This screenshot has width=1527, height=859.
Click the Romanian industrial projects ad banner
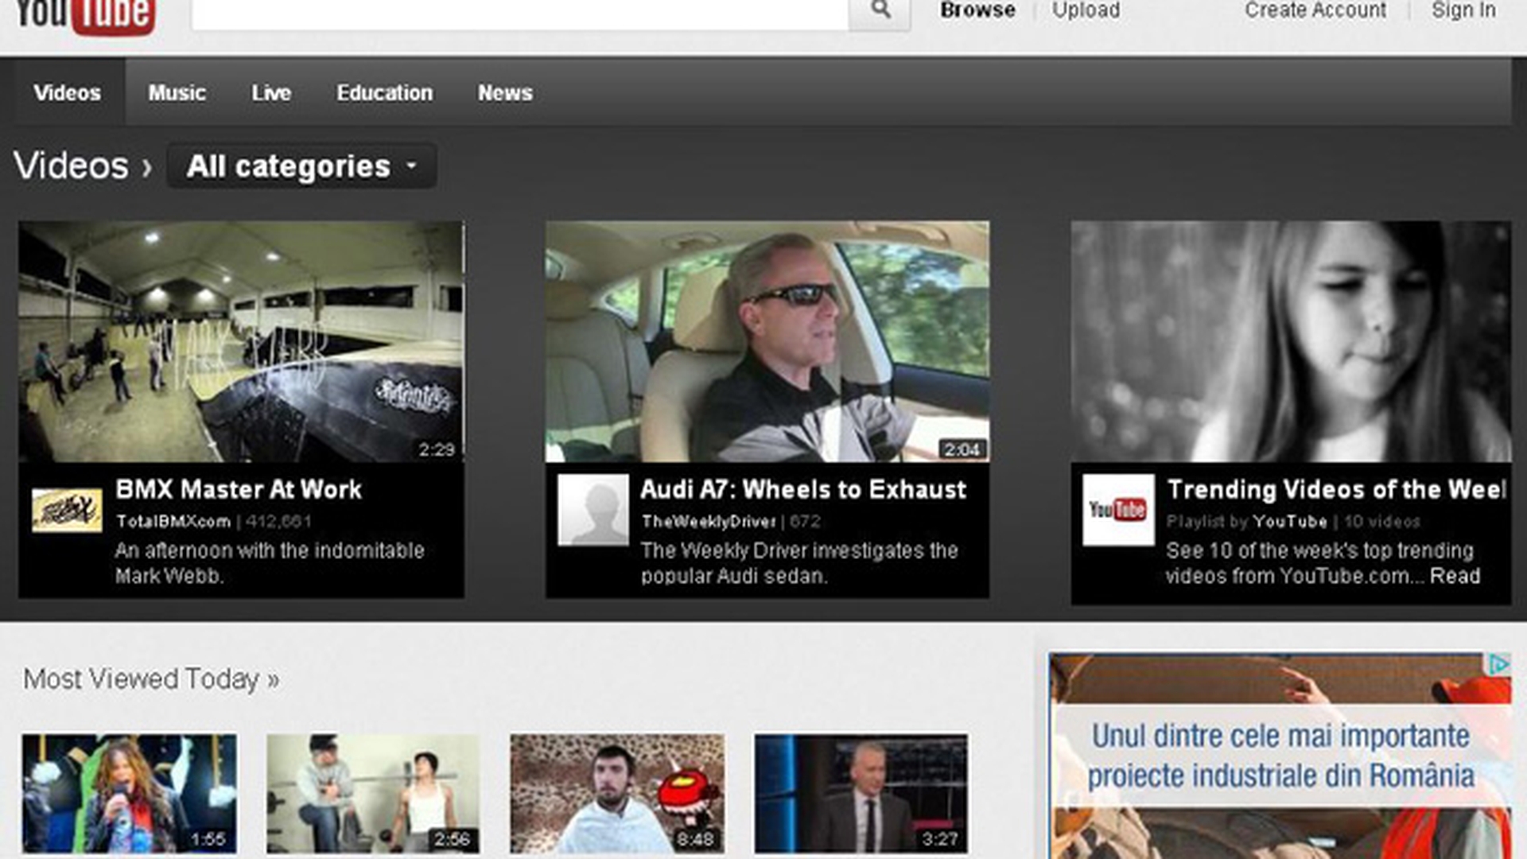1280,756
